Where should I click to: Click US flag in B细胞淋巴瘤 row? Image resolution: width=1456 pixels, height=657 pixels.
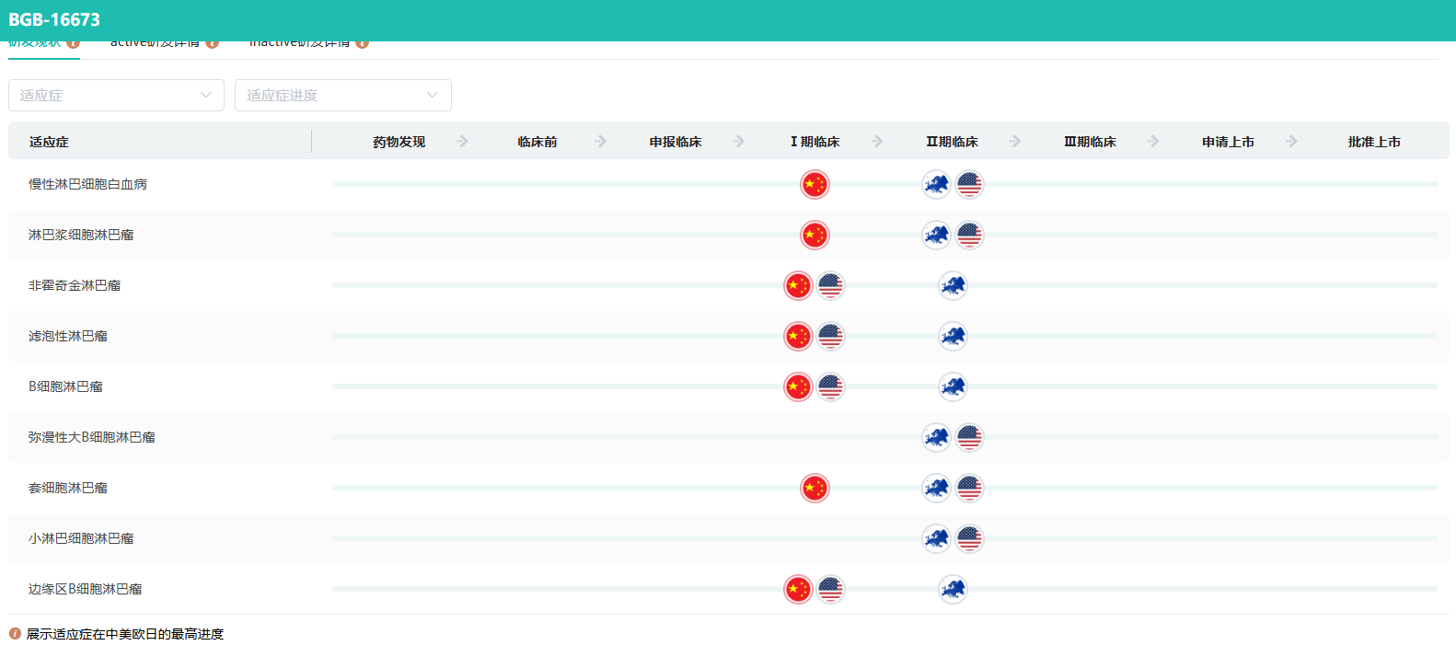click(x=830, y=386)
